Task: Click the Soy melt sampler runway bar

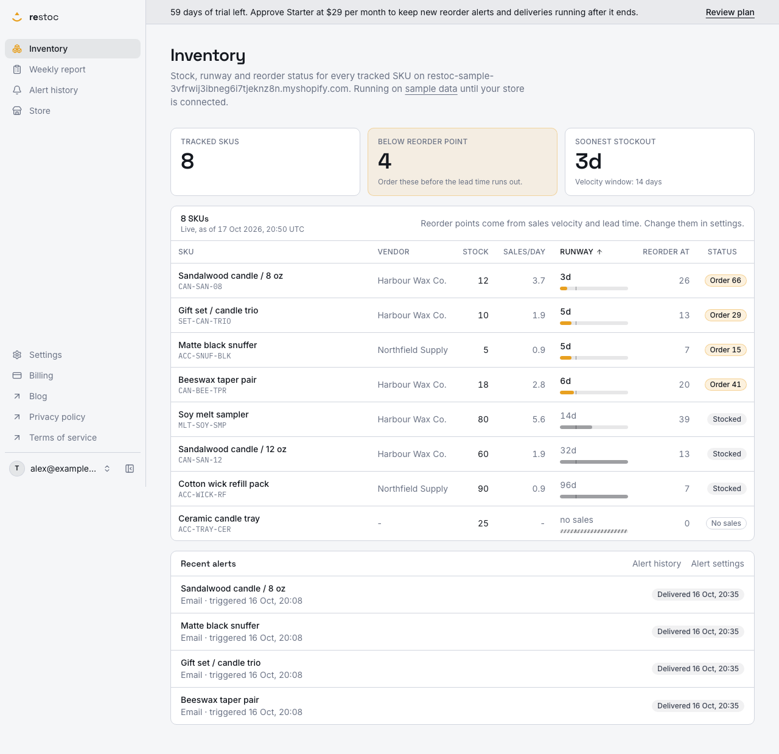Action: click(x=594, y=427)
